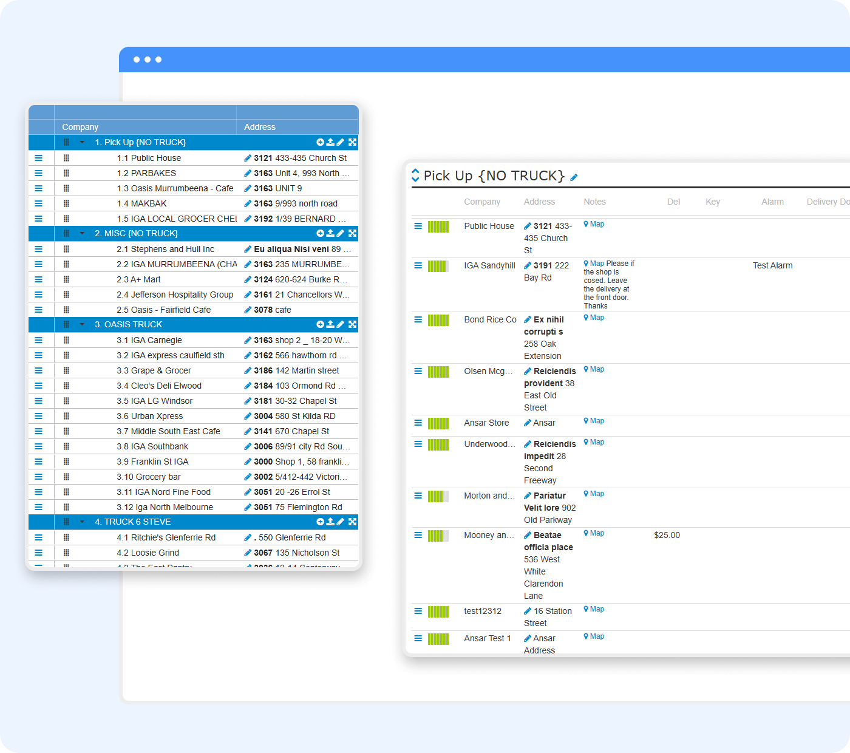Click Underwood… company cell in the Pick Up panel
Image resolution: width=850 pixels, height=753 pixels.
tap(489, 444)
